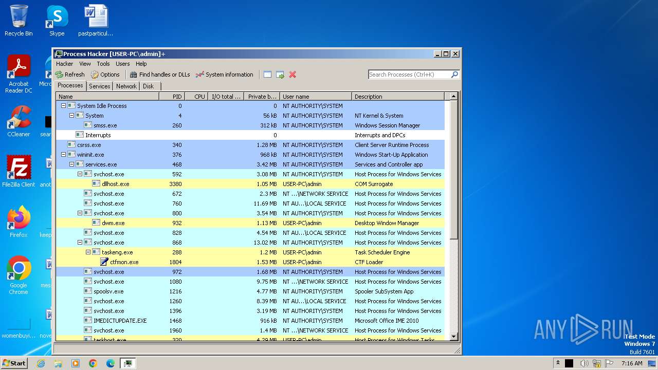Sort by the CPU column header
Image resolution: width=658 pixels, height=370 pixels.
click(x=196, y=97)
